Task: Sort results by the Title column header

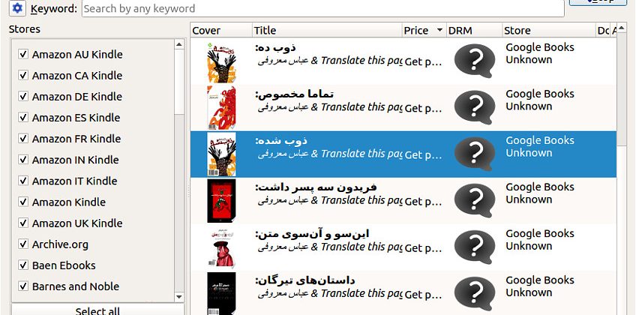Action: [x=327, y=31]
